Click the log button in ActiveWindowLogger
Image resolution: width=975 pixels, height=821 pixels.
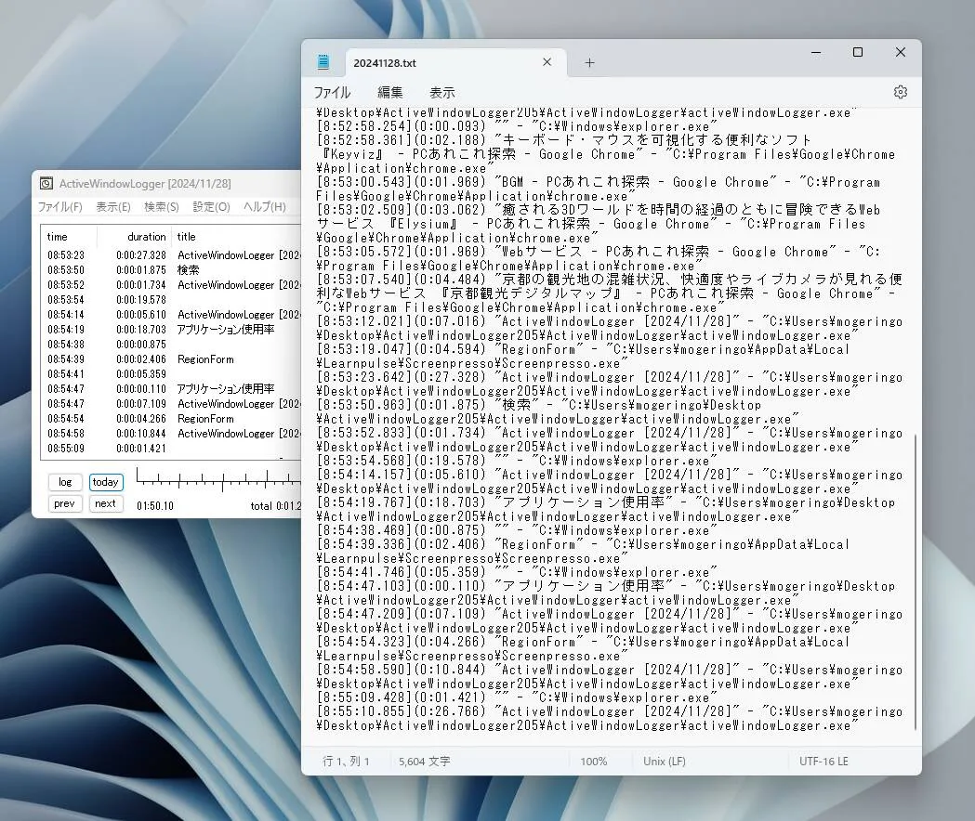pos(64,482)
